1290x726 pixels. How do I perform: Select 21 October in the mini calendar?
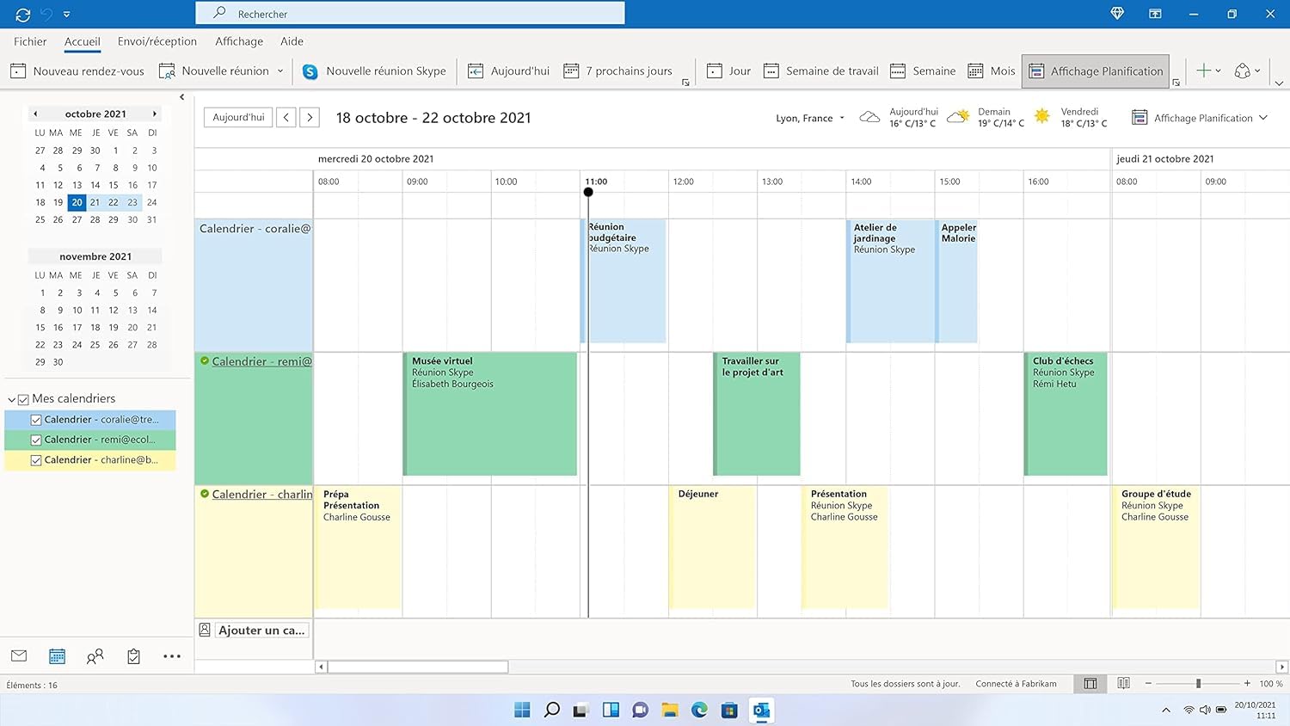[x=95, y=202]
